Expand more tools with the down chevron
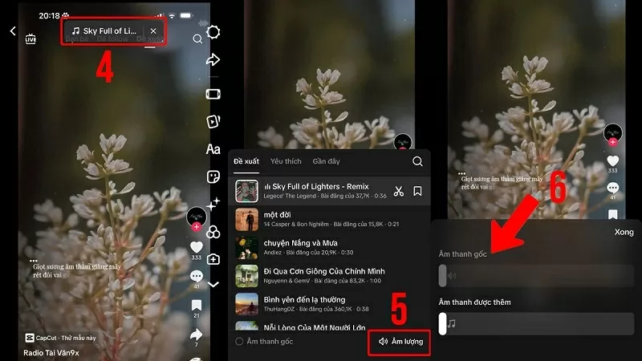Screen dimensions: 642x361 213,284
